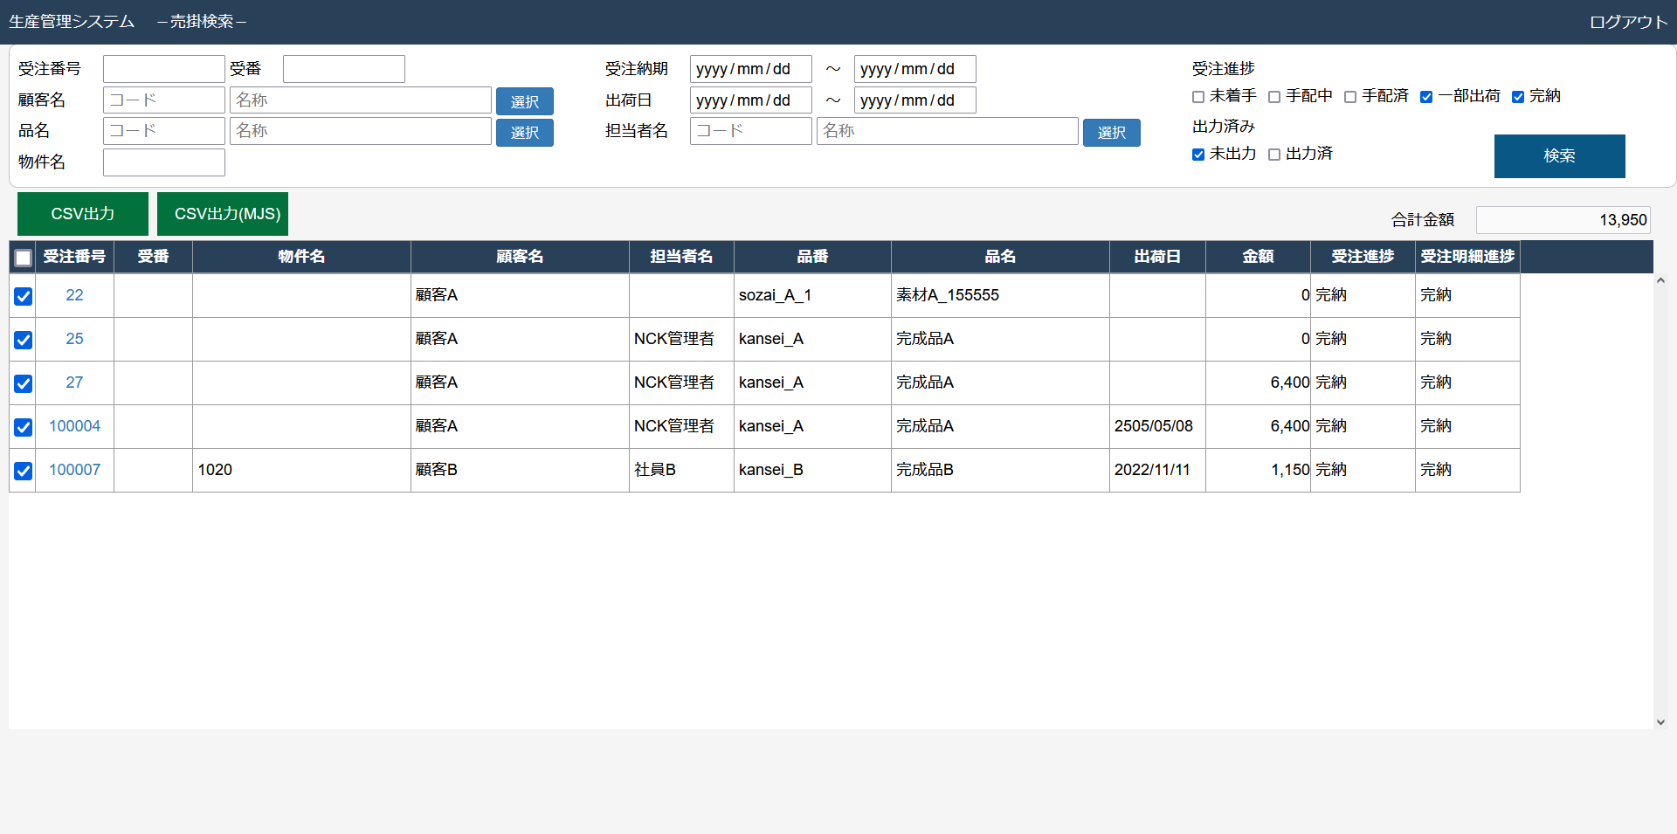Open order number 100004 link
This screenshot has height=834, width=1677.
tap(74, 426)
